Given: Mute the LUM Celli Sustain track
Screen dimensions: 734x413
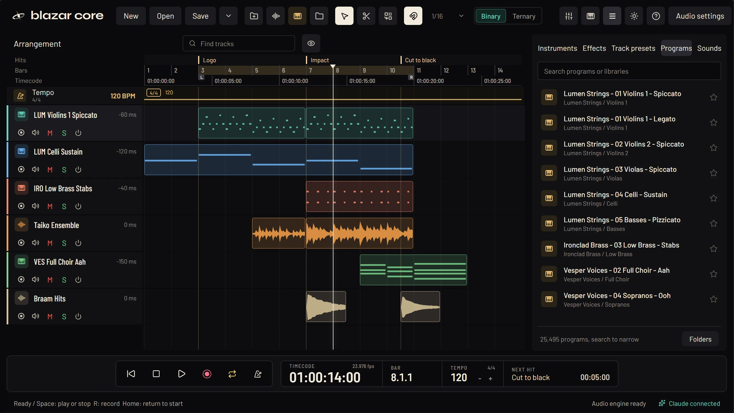Looking at the screenshot, I should [50, 170].
